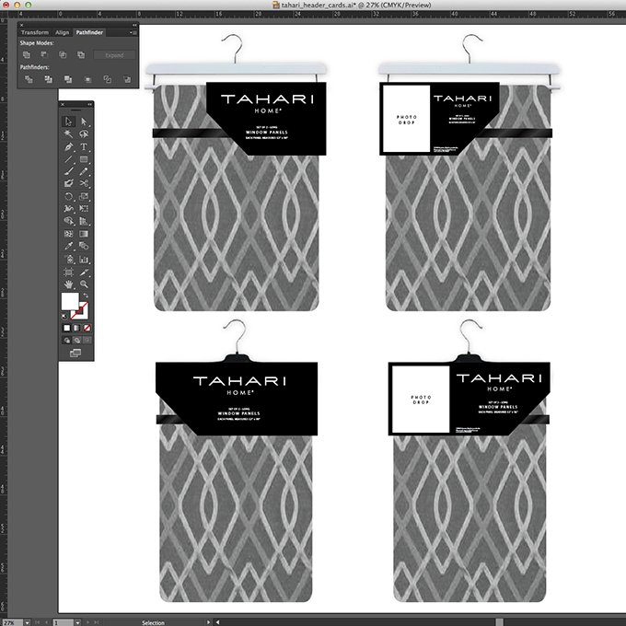
Task: Click the Divide pathfinder icon
Action: (29, 79)
